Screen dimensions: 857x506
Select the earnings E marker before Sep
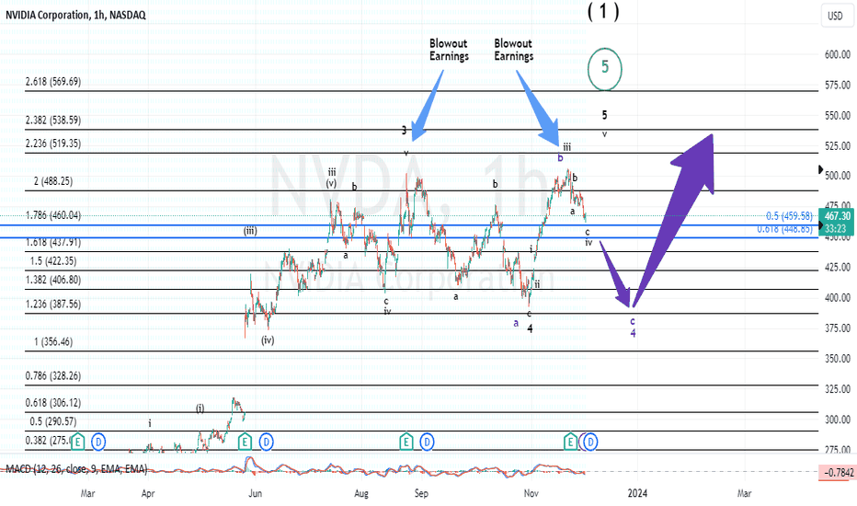click(x=406, y=441)
